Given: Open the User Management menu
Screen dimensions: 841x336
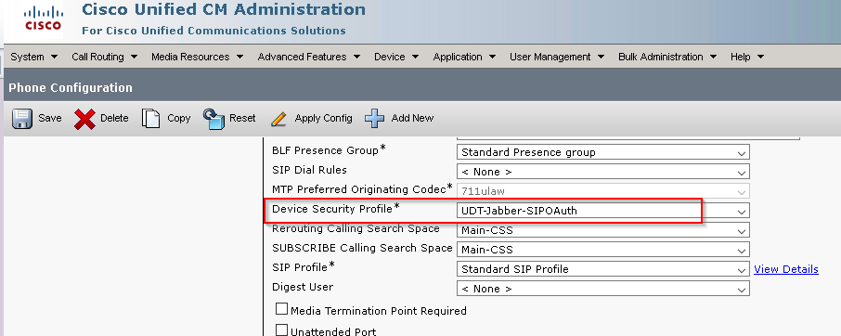Looking at the screenshot, I should point(557,57).
